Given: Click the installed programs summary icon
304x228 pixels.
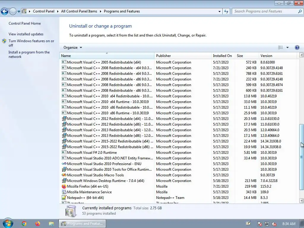Looking at the screenshot, I should (71, 211).
